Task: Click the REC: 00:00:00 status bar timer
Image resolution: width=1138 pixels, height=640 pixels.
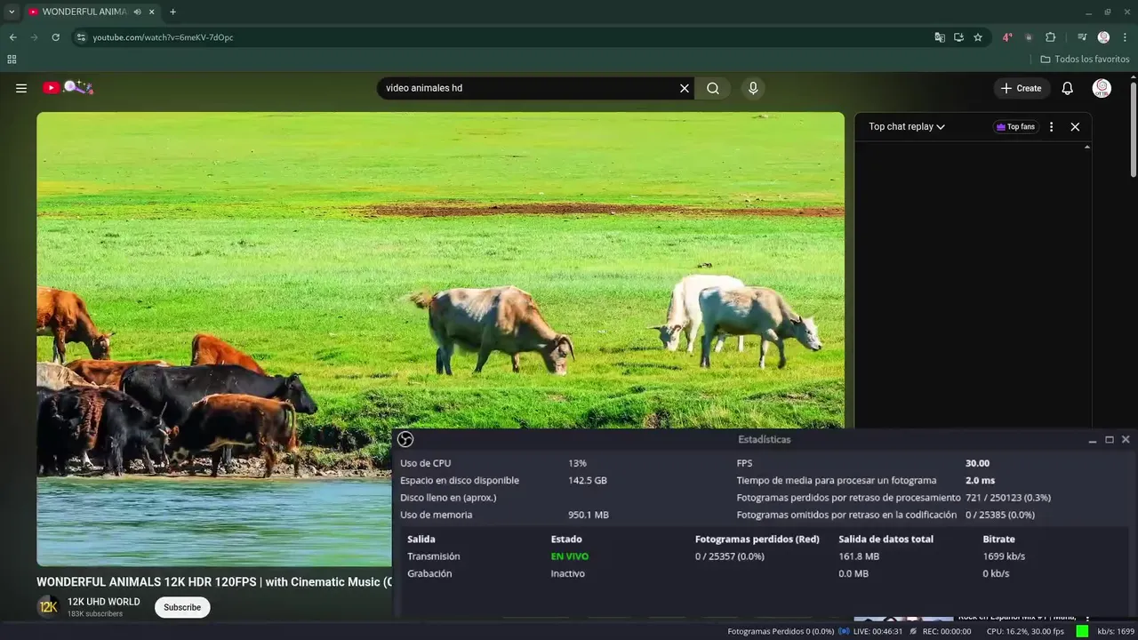Action: pyautogui.click(x=947, y=631)
